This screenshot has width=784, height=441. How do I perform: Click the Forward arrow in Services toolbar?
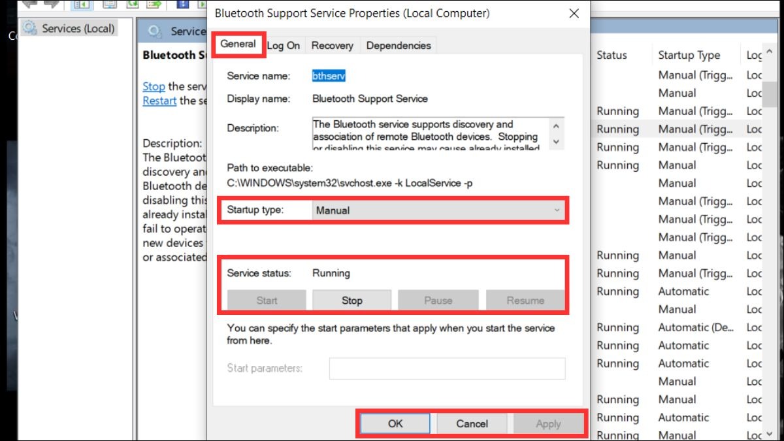click(51, 4)
